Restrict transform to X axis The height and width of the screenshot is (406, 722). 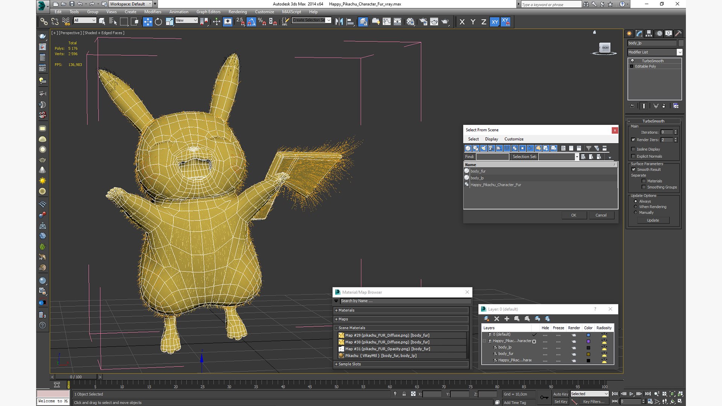pos(462,22)
